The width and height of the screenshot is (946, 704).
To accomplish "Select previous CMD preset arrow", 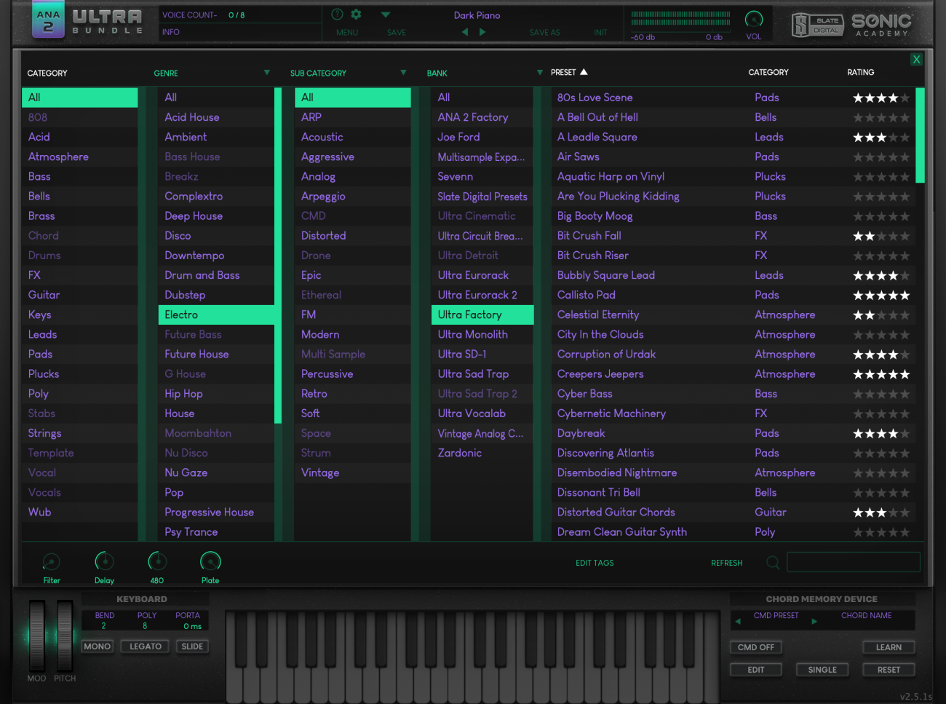I will 738,621.
